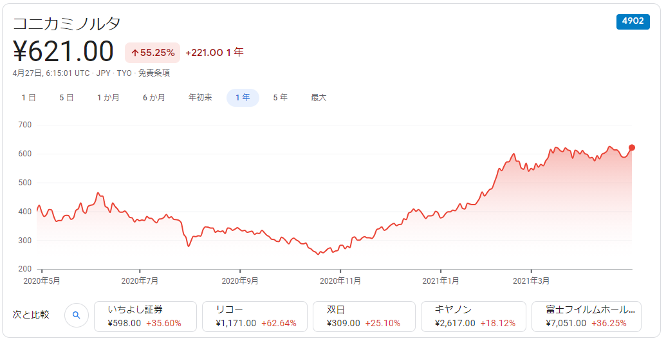Image resolution: width=666 pixels, height=341 pixels.
Task: Click the 2020年11月 axis label
Action: point(340,281)
